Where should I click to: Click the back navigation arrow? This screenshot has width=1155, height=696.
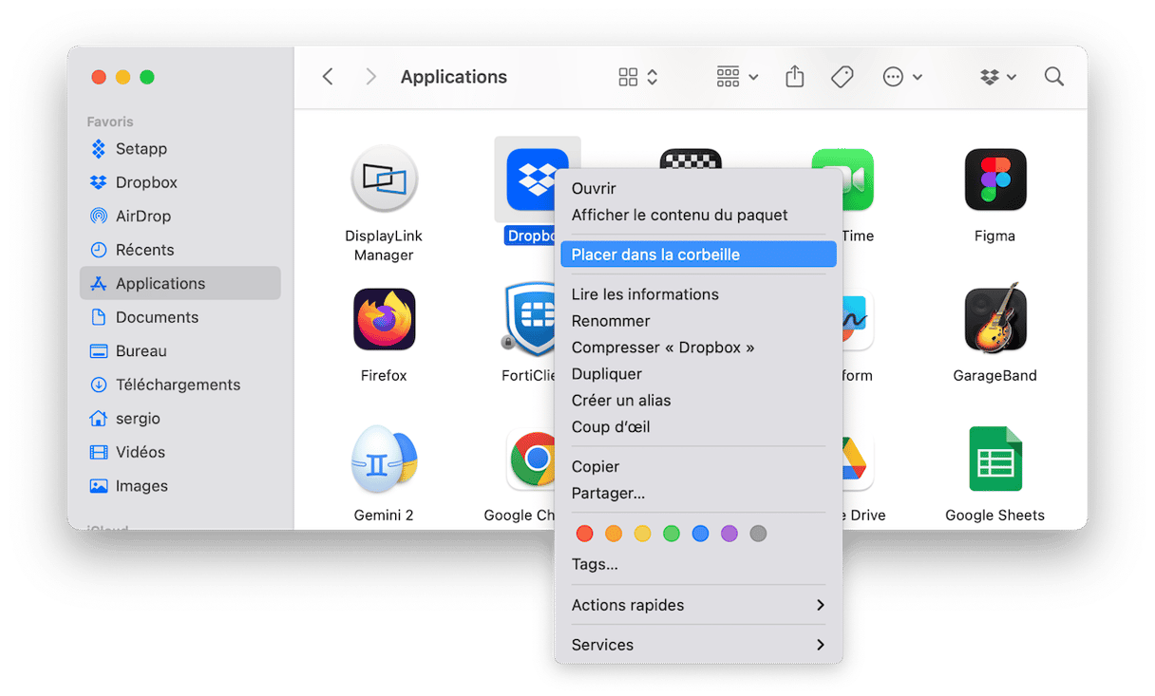click(x=328, y=77)
